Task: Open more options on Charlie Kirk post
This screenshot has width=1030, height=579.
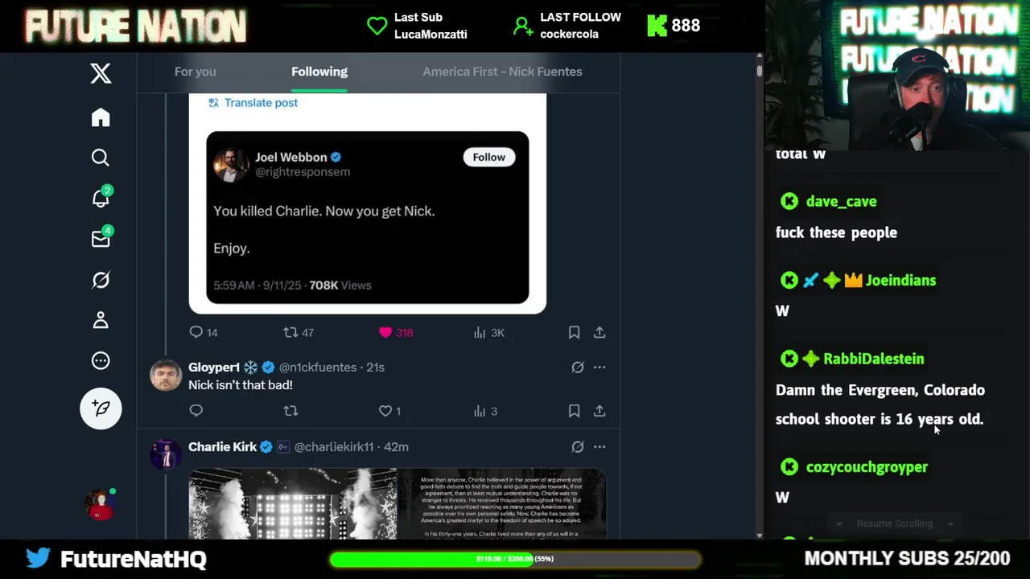Action: (599, 446)
